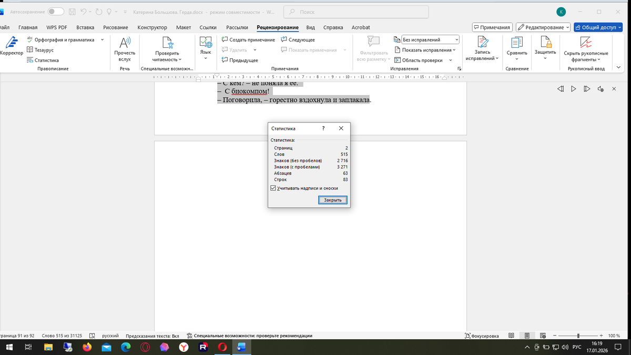Go to Следующее comment
The width and height of the screenshot is (631, 355).
[x=298, y=40]
